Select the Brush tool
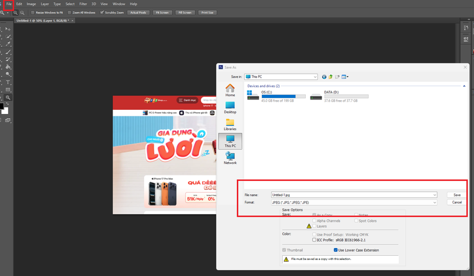 [x=8, y=52]
